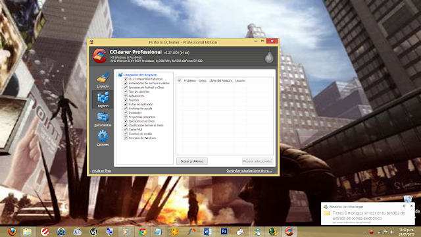Uncheck DLLs compartidas faltantes
The width and height of the screenshot is (421, 237).
(x=126, y=79)
